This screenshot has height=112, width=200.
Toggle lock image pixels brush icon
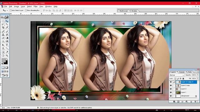(x=178, y=78)
